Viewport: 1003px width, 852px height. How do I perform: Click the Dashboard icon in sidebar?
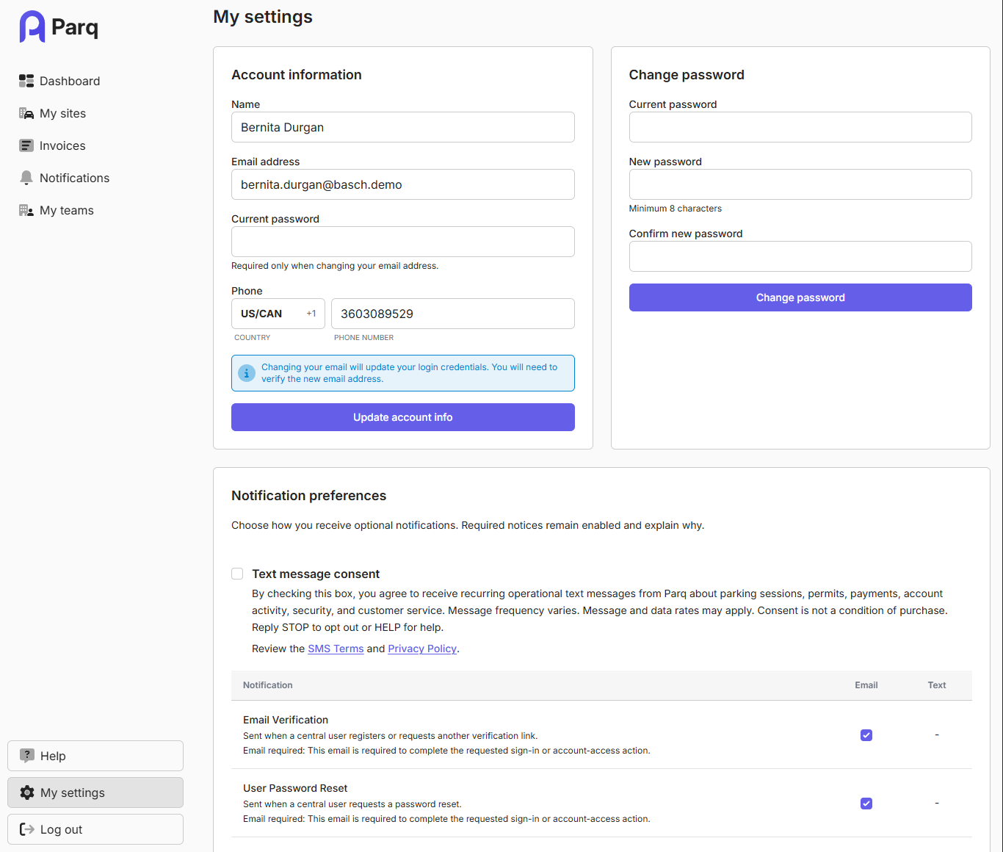pos(26,81)
